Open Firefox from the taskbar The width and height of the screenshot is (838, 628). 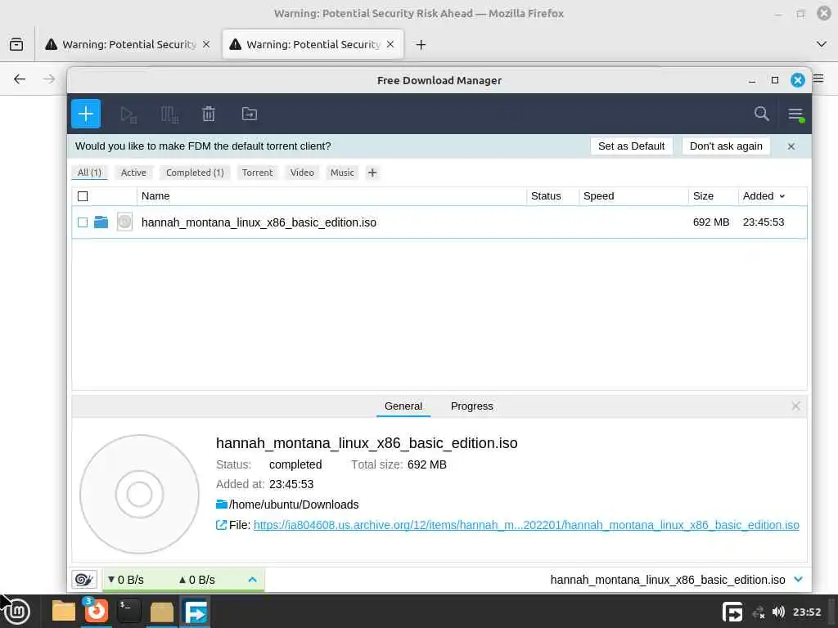pyautogui.click(x=97, y=611)
